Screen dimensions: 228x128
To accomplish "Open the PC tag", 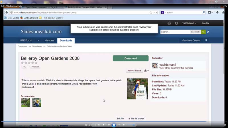I will tap(25, 67).
